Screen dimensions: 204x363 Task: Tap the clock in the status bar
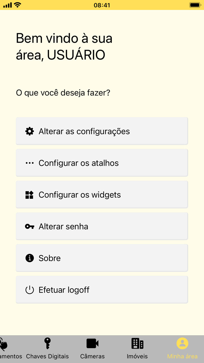tap(102, 5)
